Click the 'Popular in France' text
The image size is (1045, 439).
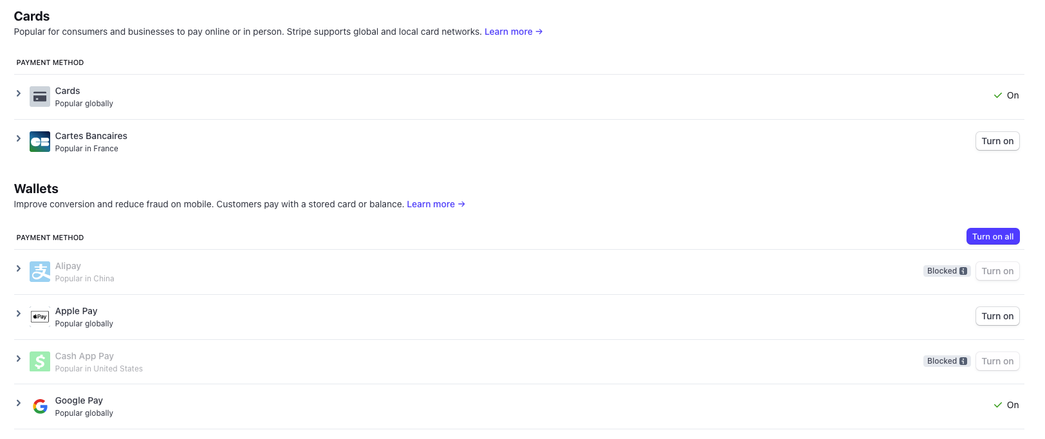(87, 149)
